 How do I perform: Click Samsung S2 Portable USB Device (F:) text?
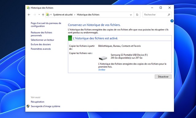pyautogui.click(x=129, y=55)
